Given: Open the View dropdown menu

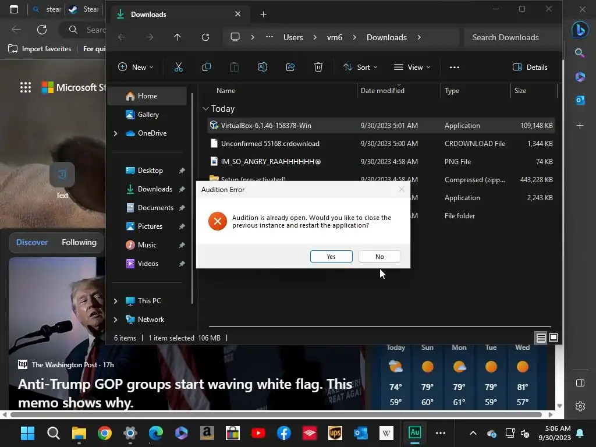Looking at the screenshot, I should (x=412, y=68).
